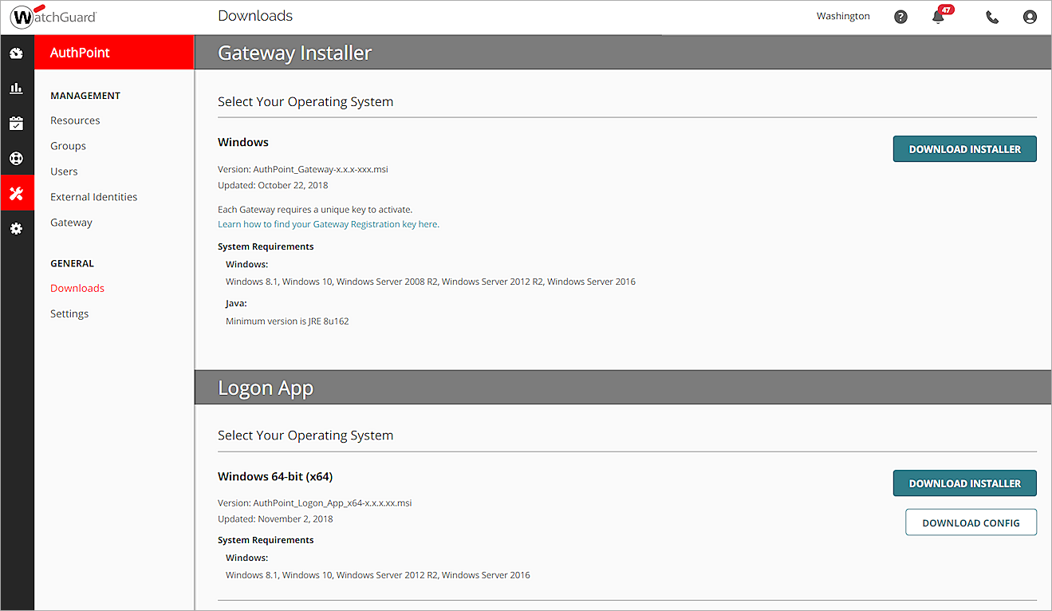Viewport: 1052px width, 611px height.
Task: Select Users in the sidebar
Action: (64, 171)
